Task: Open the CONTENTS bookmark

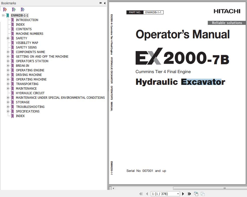Action: click(x=24, y=29)
